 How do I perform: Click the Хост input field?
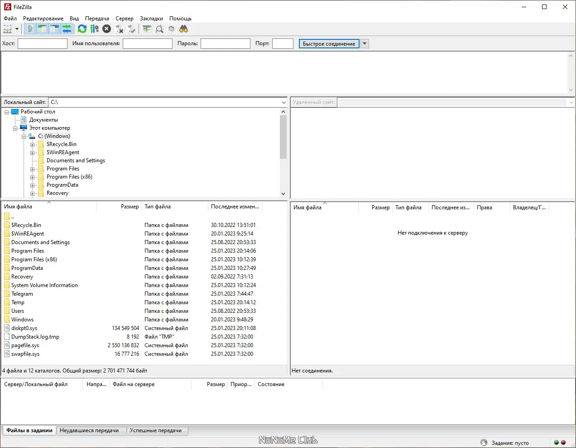pos(42,43)
